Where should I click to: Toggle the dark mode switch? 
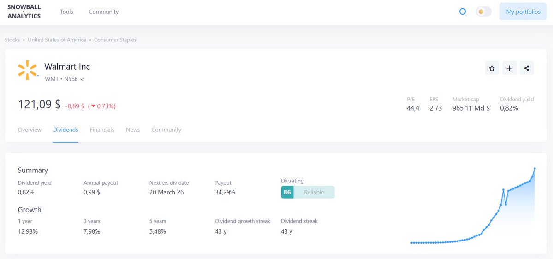coord(483,12)
